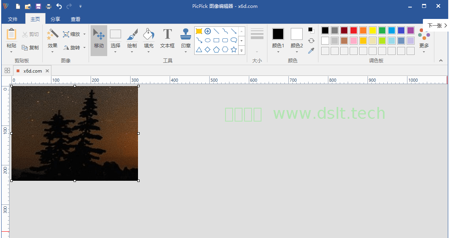Switch to the 分享 share tab
Viewport: 449px width, 238px height.
click(55, 19)
